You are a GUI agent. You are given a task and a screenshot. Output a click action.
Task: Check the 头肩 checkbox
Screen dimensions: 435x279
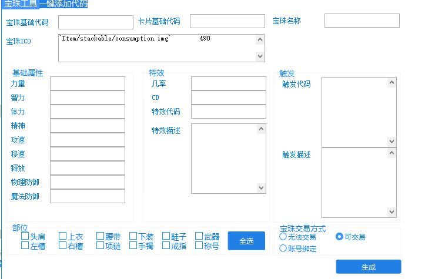25,237
